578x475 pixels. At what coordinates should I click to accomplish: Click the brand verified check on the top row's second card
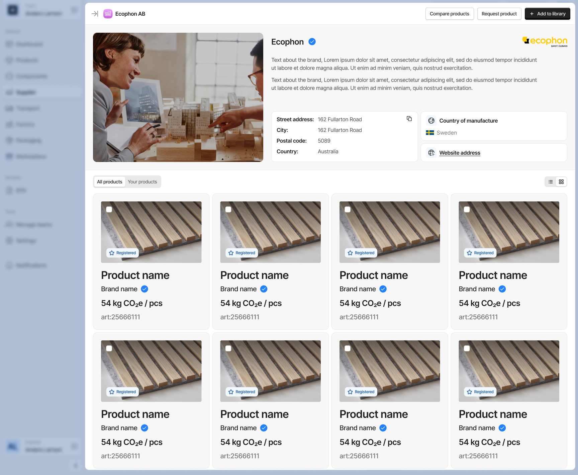click(x=264, y=289)
